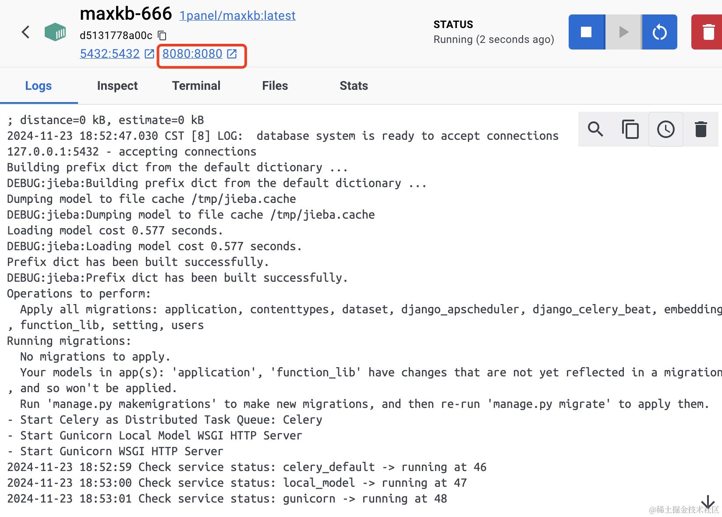Screen dimensions: 722x517
Task: Clear logs with the small trash icon
Action: [x=701, y=129]
